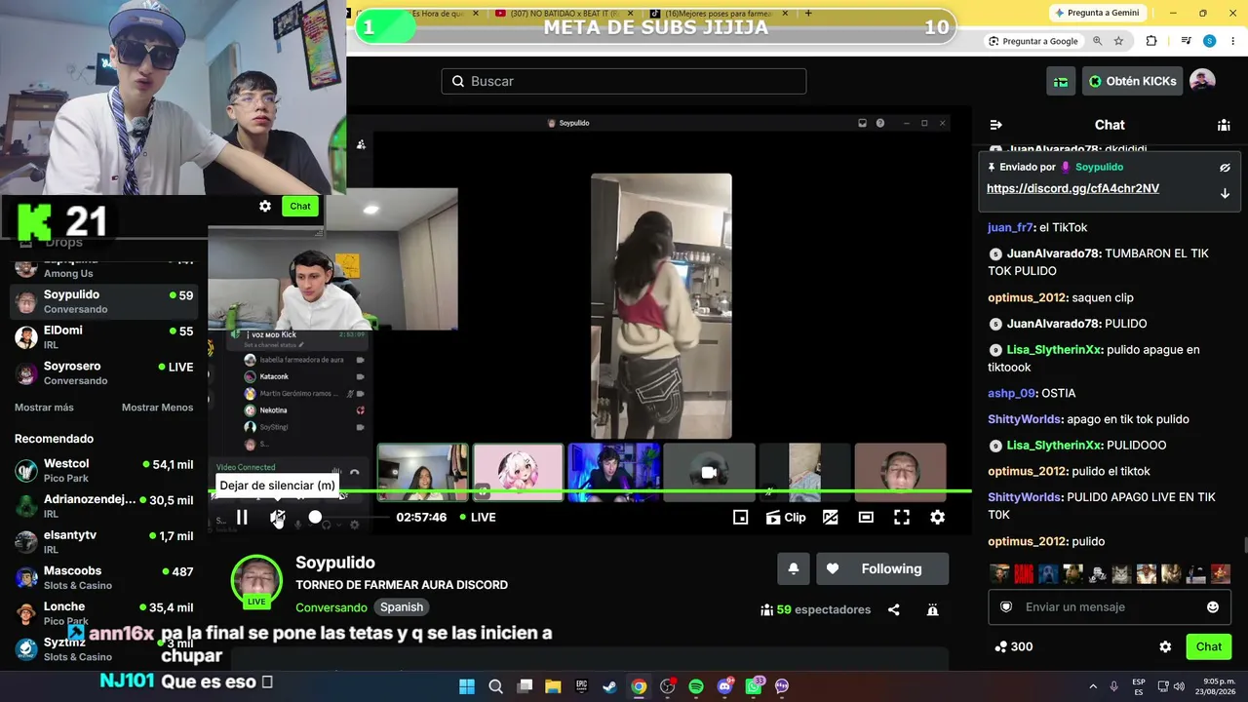Screen dimensions: 1248x702
Task: Launch Spotify from the taskbar
Action: point(696,686)
